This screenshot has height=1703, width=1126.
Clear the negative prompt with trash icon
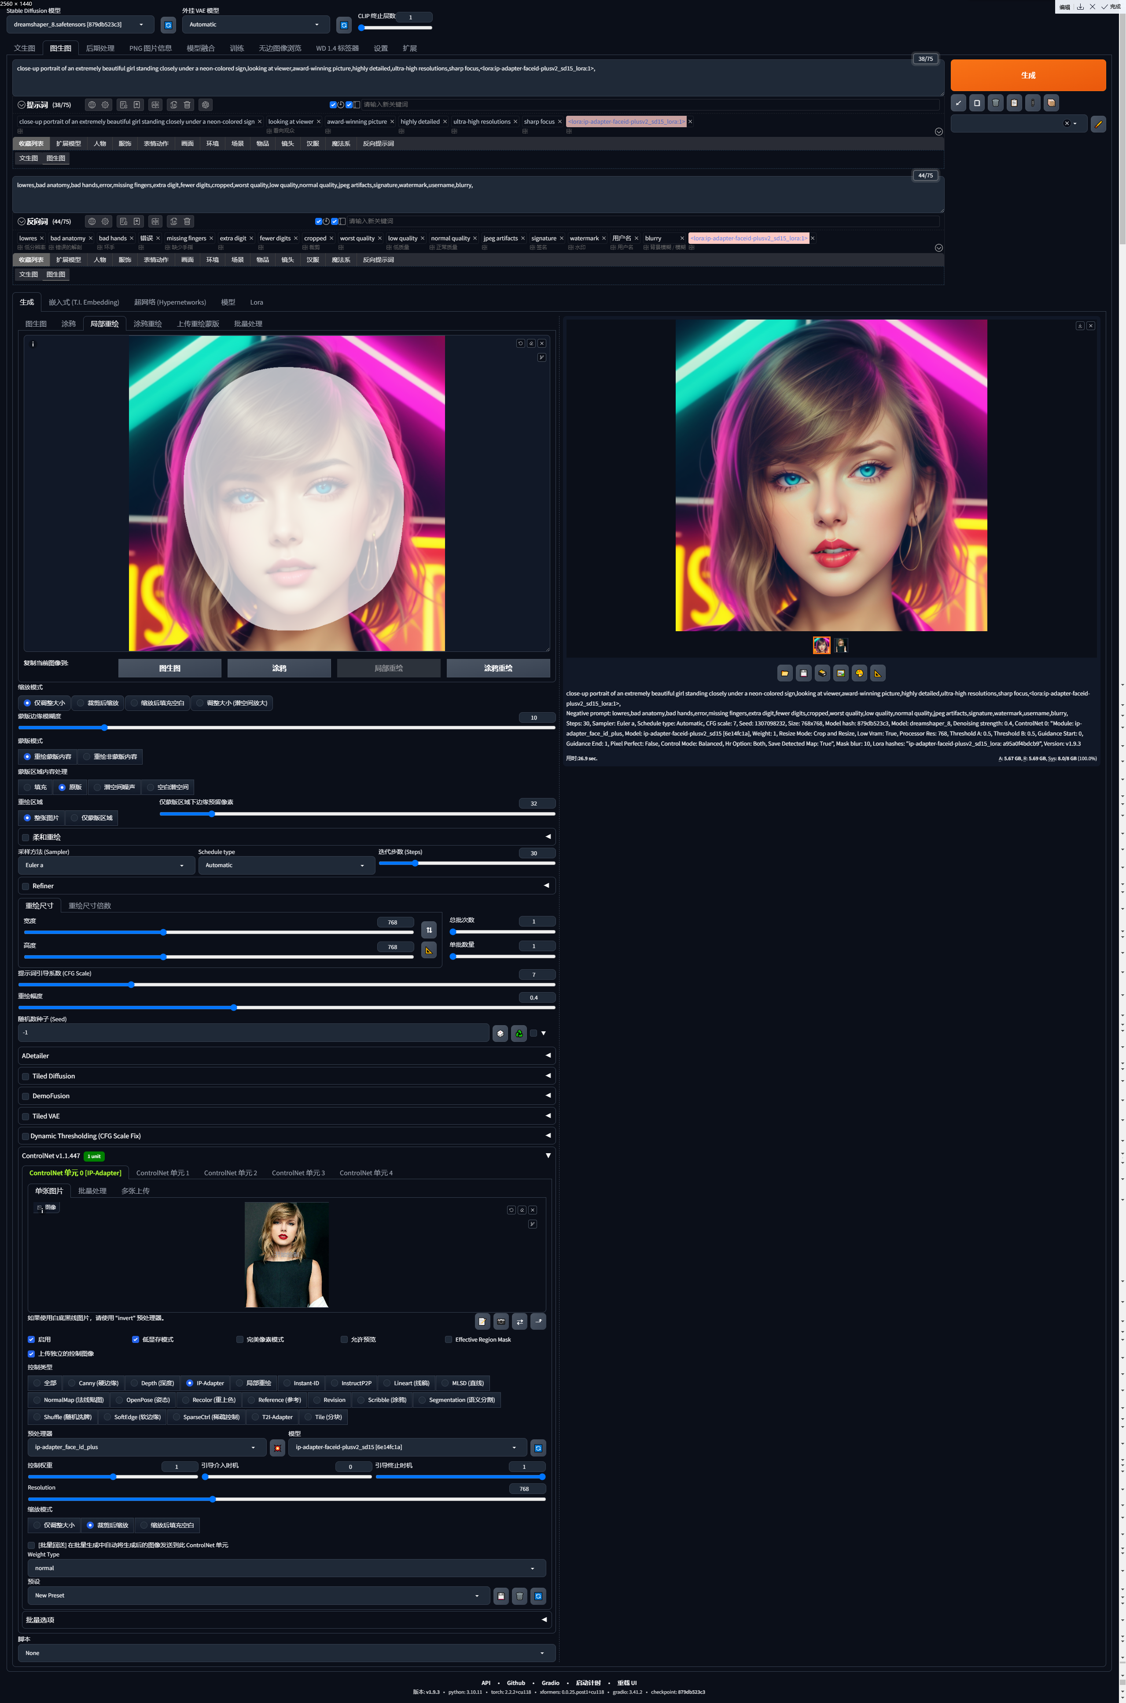(x=187, y=221)
